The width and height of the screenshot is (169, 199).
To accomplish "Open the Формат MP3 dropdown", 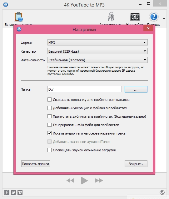I will click(x=97, y=42).
